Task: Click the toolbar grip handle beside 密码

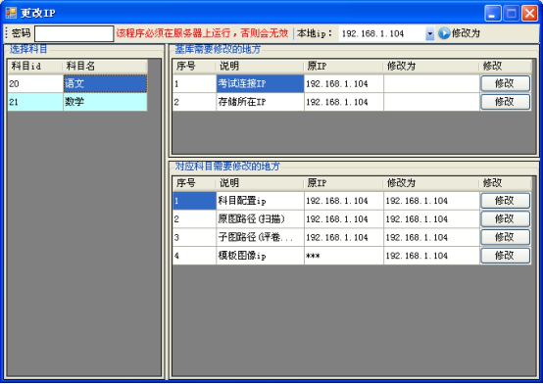Action: (6, 33)
